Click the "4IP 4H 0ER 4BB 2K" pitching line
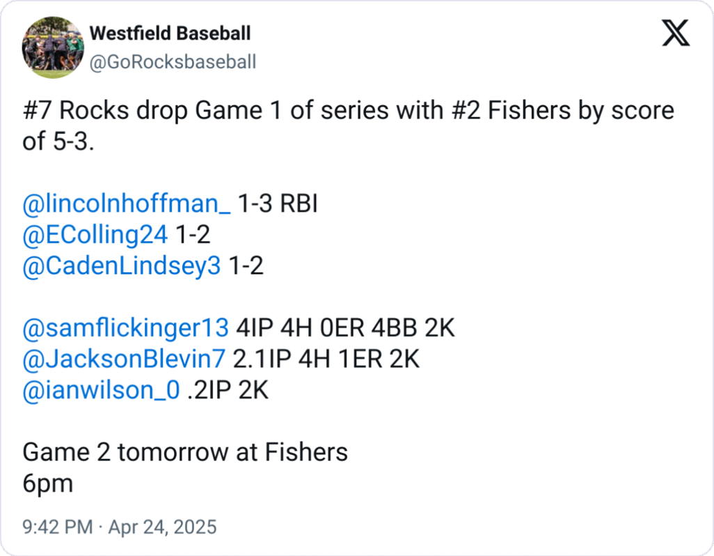 click(345, 327)
